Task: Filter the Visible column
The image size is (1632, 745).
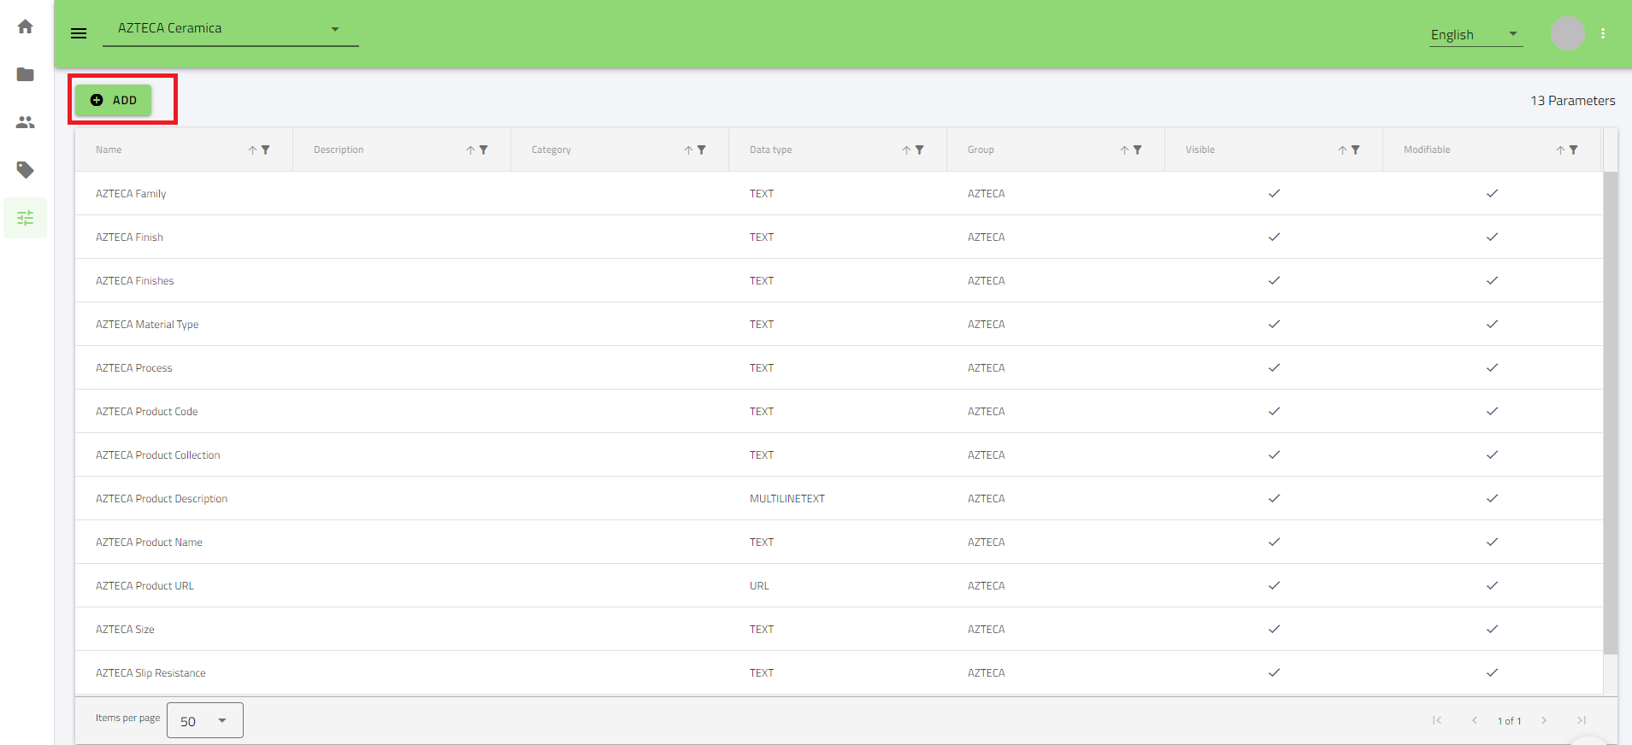Action: click(1356, 150)
